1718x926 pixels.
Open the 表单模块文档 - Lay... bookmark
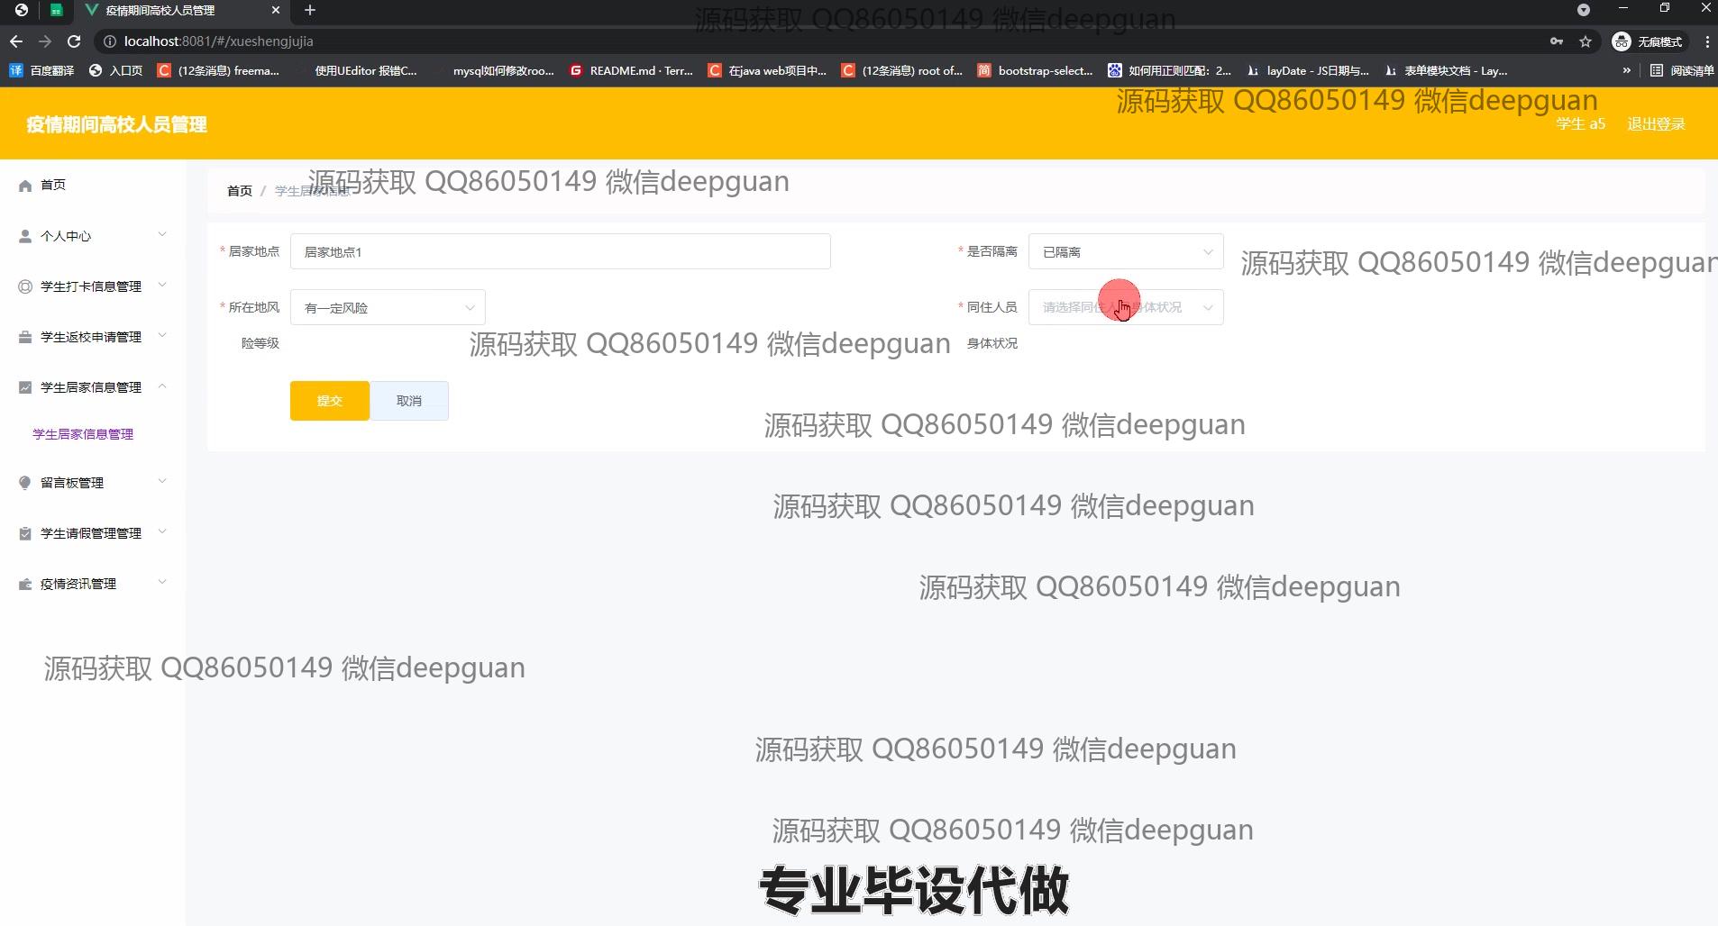(x=1446, y=70)
